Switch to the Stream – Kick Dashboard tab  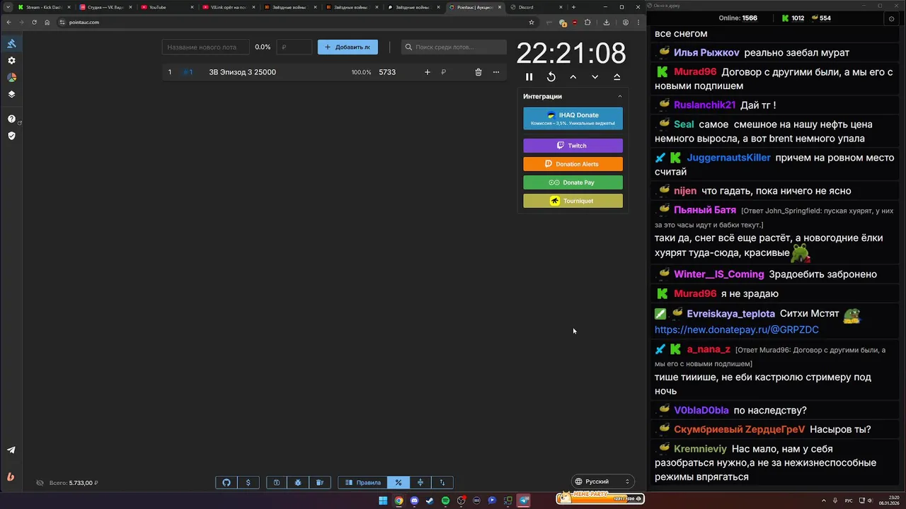(42, 7)
